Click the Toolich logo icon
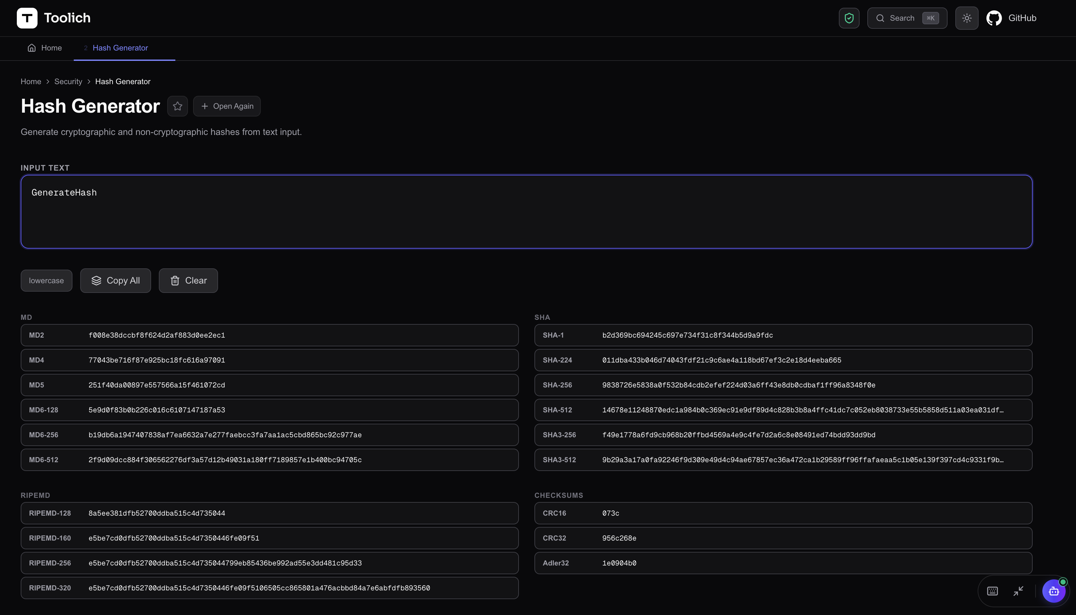 (27, 18)
